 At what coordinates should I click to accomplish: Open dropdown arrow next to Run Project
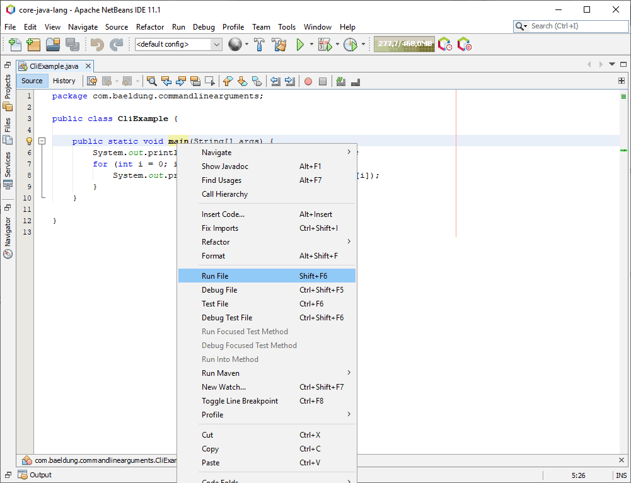pyautogui.click(x=311, y=45)
